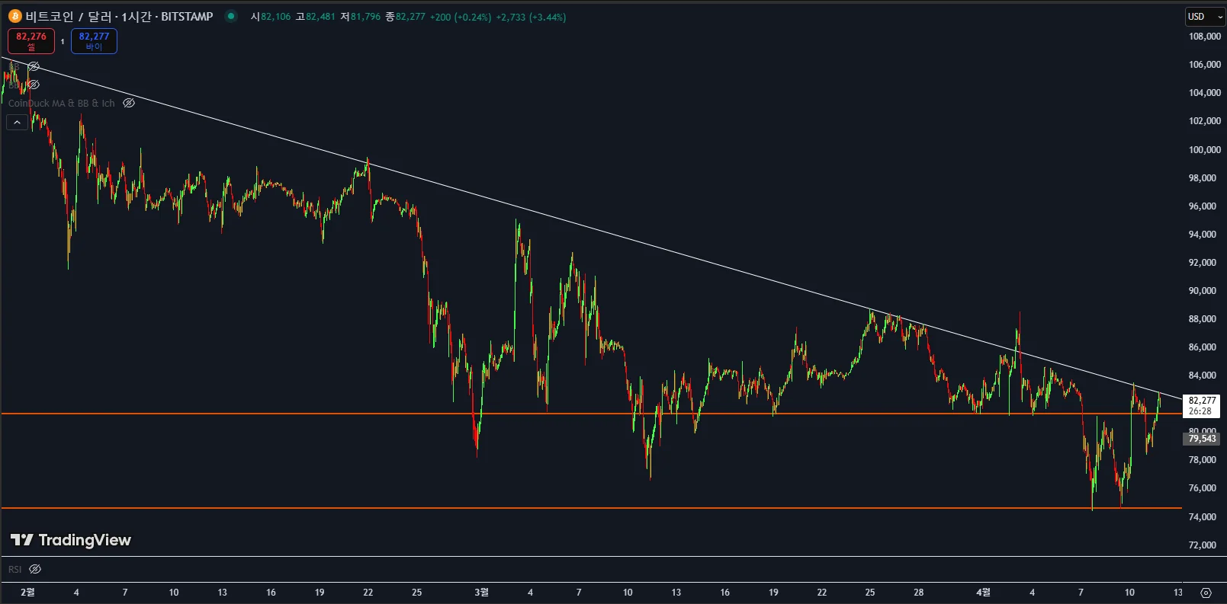Click the change value +2,733 (+3.44%)
This screenshot has width=1227, height=604.
point(531,17)
